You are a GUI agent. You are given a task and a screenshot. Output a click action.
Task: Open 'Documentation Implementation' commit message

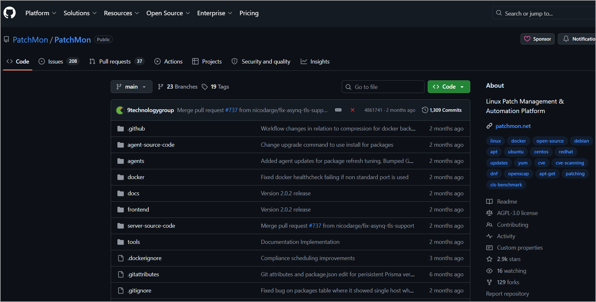point(300,242)
